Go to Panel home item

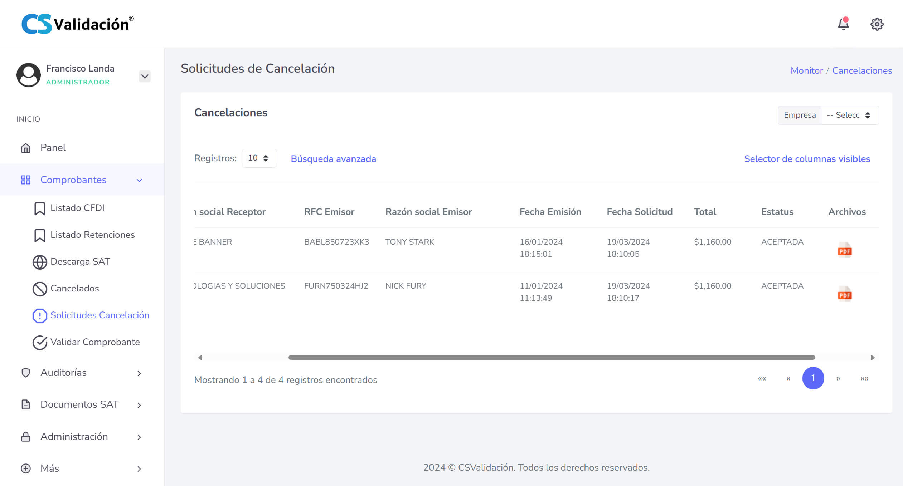[x=53, y=148]
